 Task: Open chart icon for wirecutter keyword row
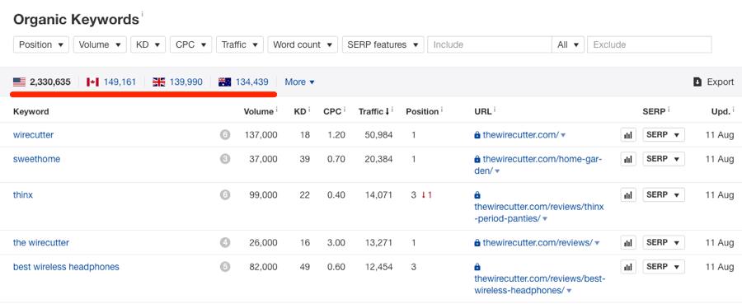click(628, 135)
